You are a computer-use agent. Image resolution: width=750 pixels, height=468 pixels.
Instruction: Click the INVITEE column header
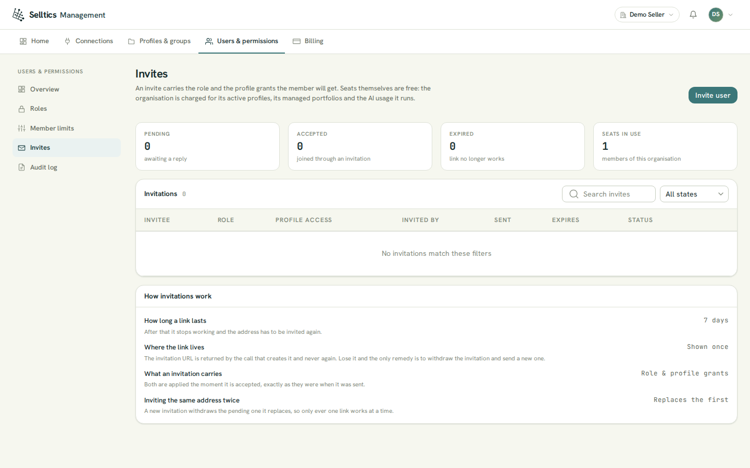[157, 220]
